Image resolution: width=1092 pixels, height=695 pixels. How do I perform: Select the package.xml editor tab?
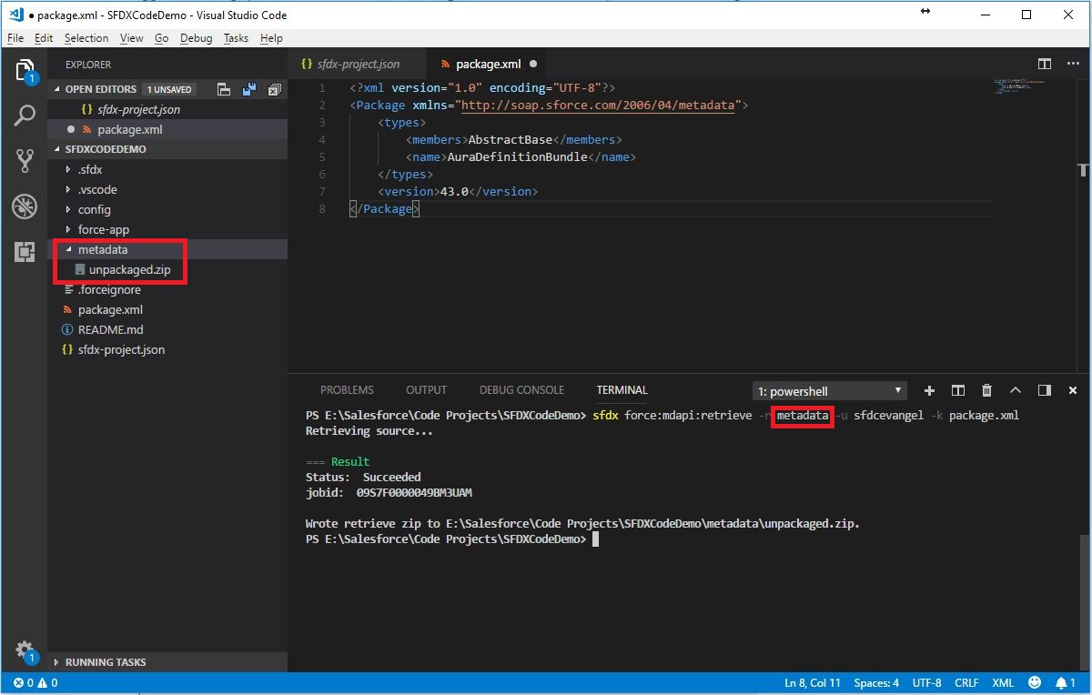tap(488, 64)
